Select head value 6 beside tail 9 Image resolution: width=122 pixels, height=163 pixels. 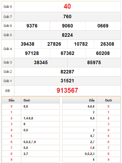click(94, 160)
